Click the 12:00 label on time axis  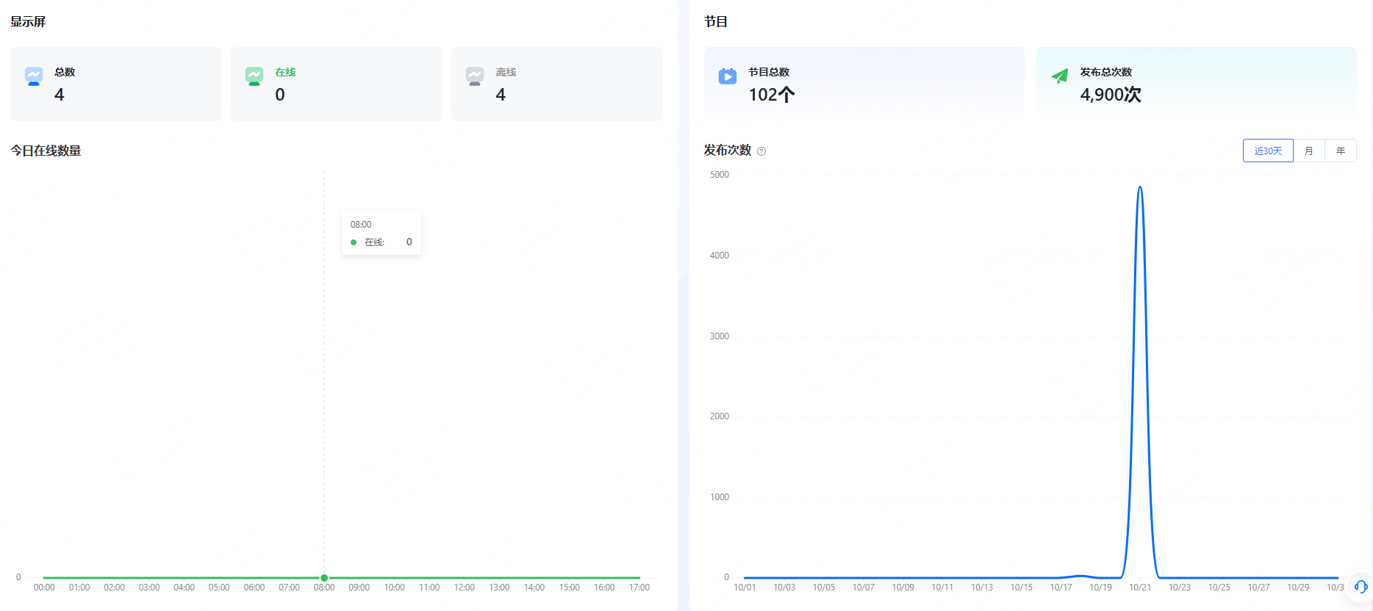[465, 587]
